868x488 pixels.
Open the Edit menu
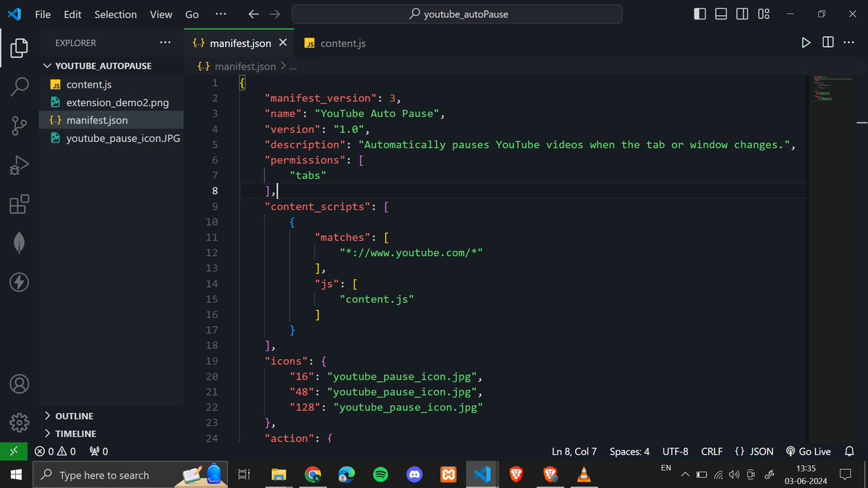tap(72, 14)
